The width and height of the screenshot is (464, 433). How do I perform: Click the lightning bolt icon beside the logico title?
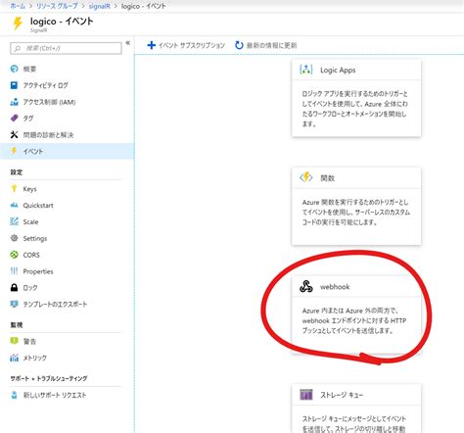[17, 24]
